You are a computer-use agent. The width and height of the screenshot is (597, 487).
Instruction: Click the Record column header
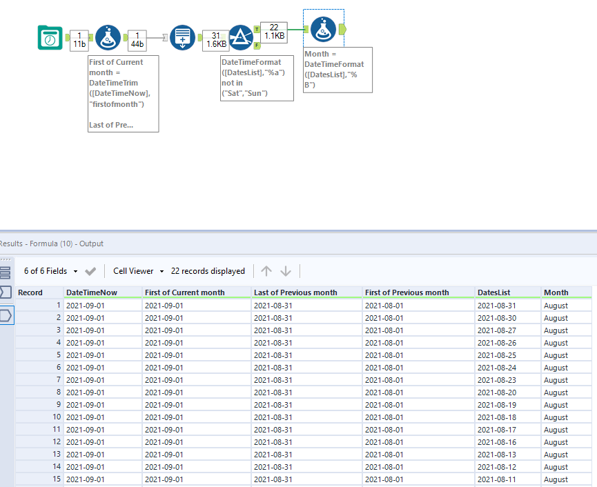[x=39, y=292]
